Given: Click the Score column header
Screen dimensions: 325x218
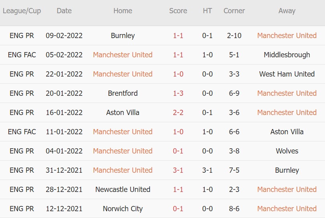Looking at the screenshot, I should coord(178,11).
